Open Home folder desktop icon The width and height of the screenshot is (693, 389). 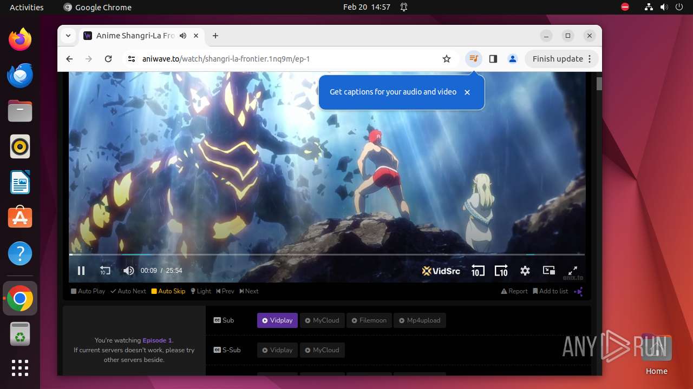click(656, 355)
